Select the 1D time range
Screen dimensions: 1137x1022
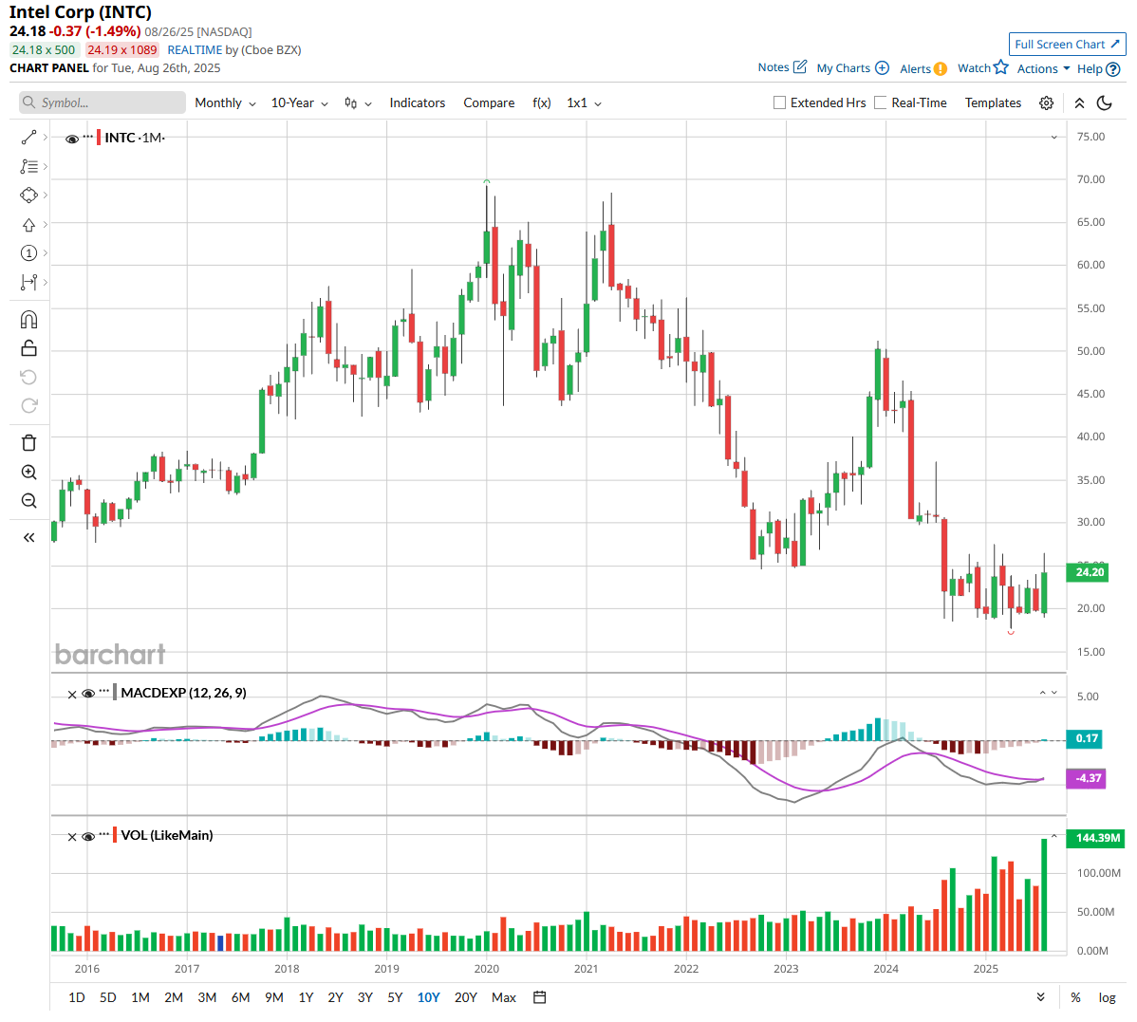coord(76,997)
